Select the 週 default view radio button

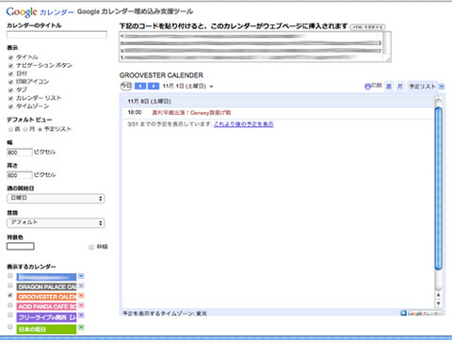pos(10,129)
